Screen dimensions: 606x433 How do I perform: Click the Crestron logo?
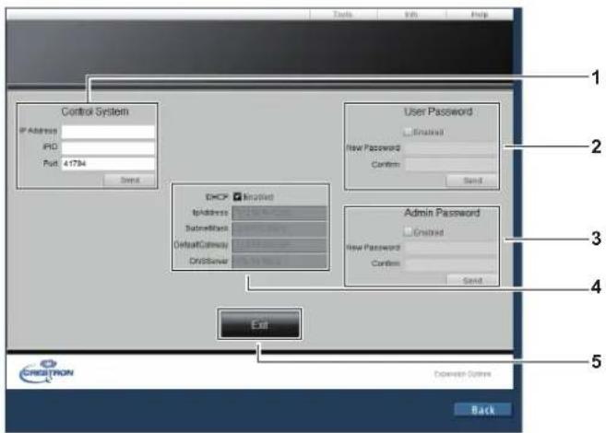[46, 371]
